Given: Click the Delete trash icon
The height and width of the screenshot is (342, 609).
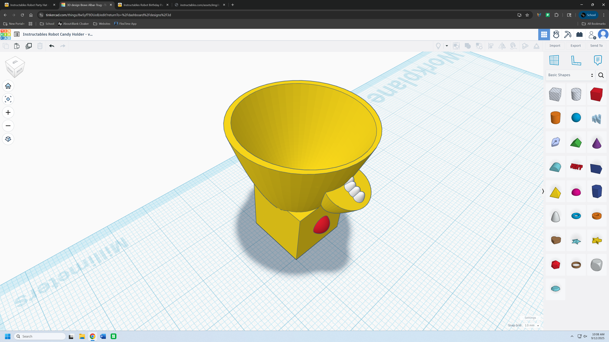Looking at the screenshot, I should click(40, 46).
